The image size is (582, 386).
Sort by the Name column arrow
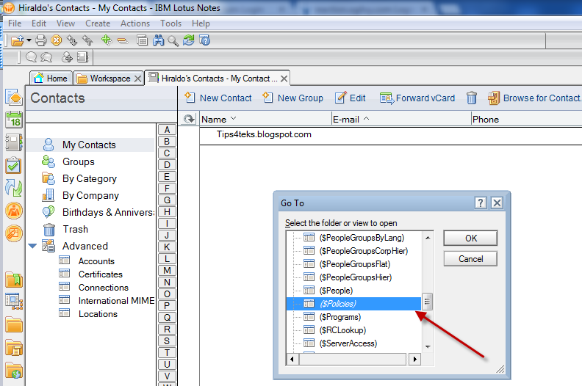[x=233, y=119]
